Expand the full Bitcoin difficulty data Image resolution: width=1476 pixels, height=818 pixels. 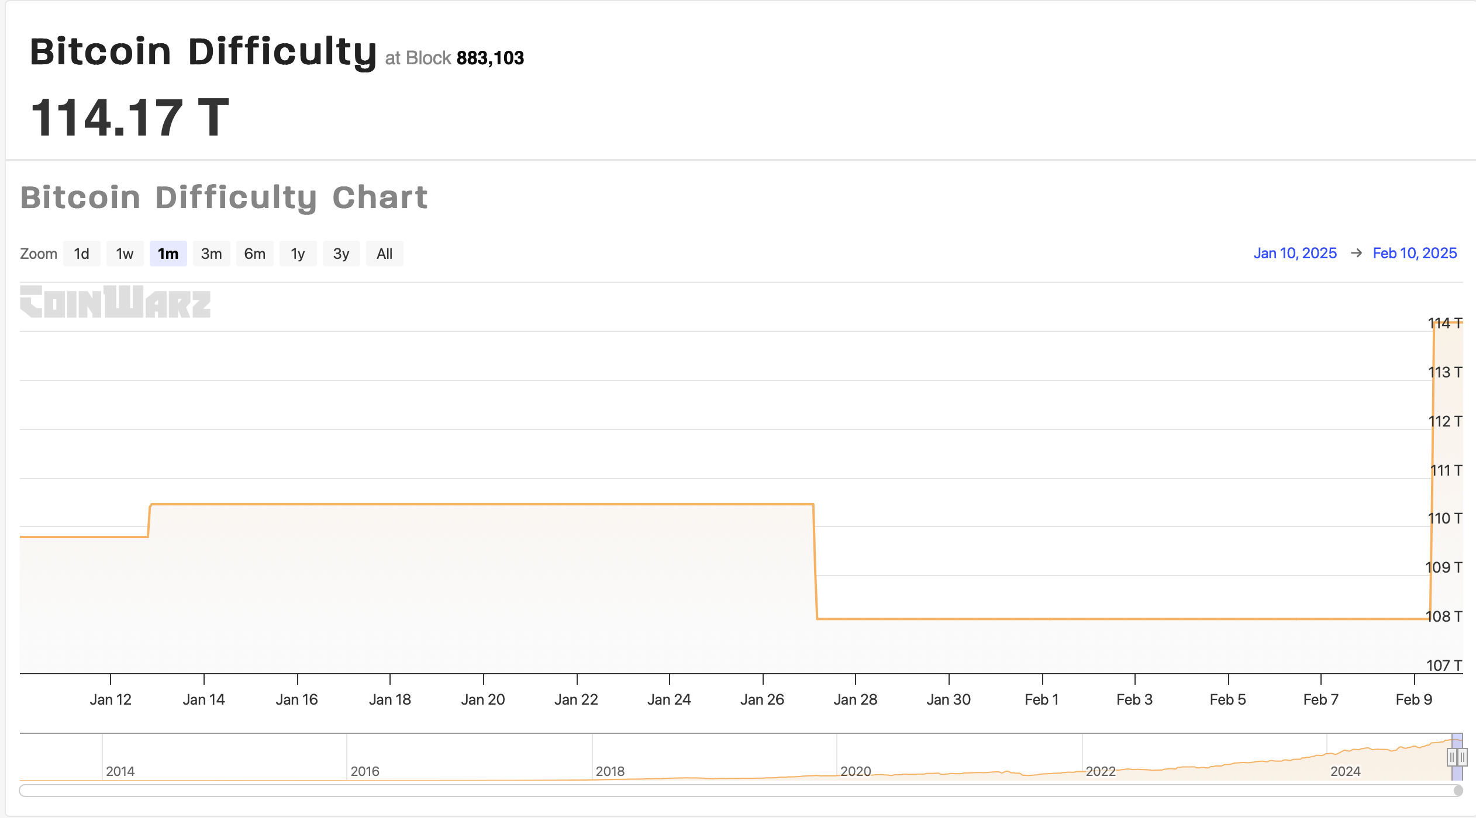tap(383, 254)
